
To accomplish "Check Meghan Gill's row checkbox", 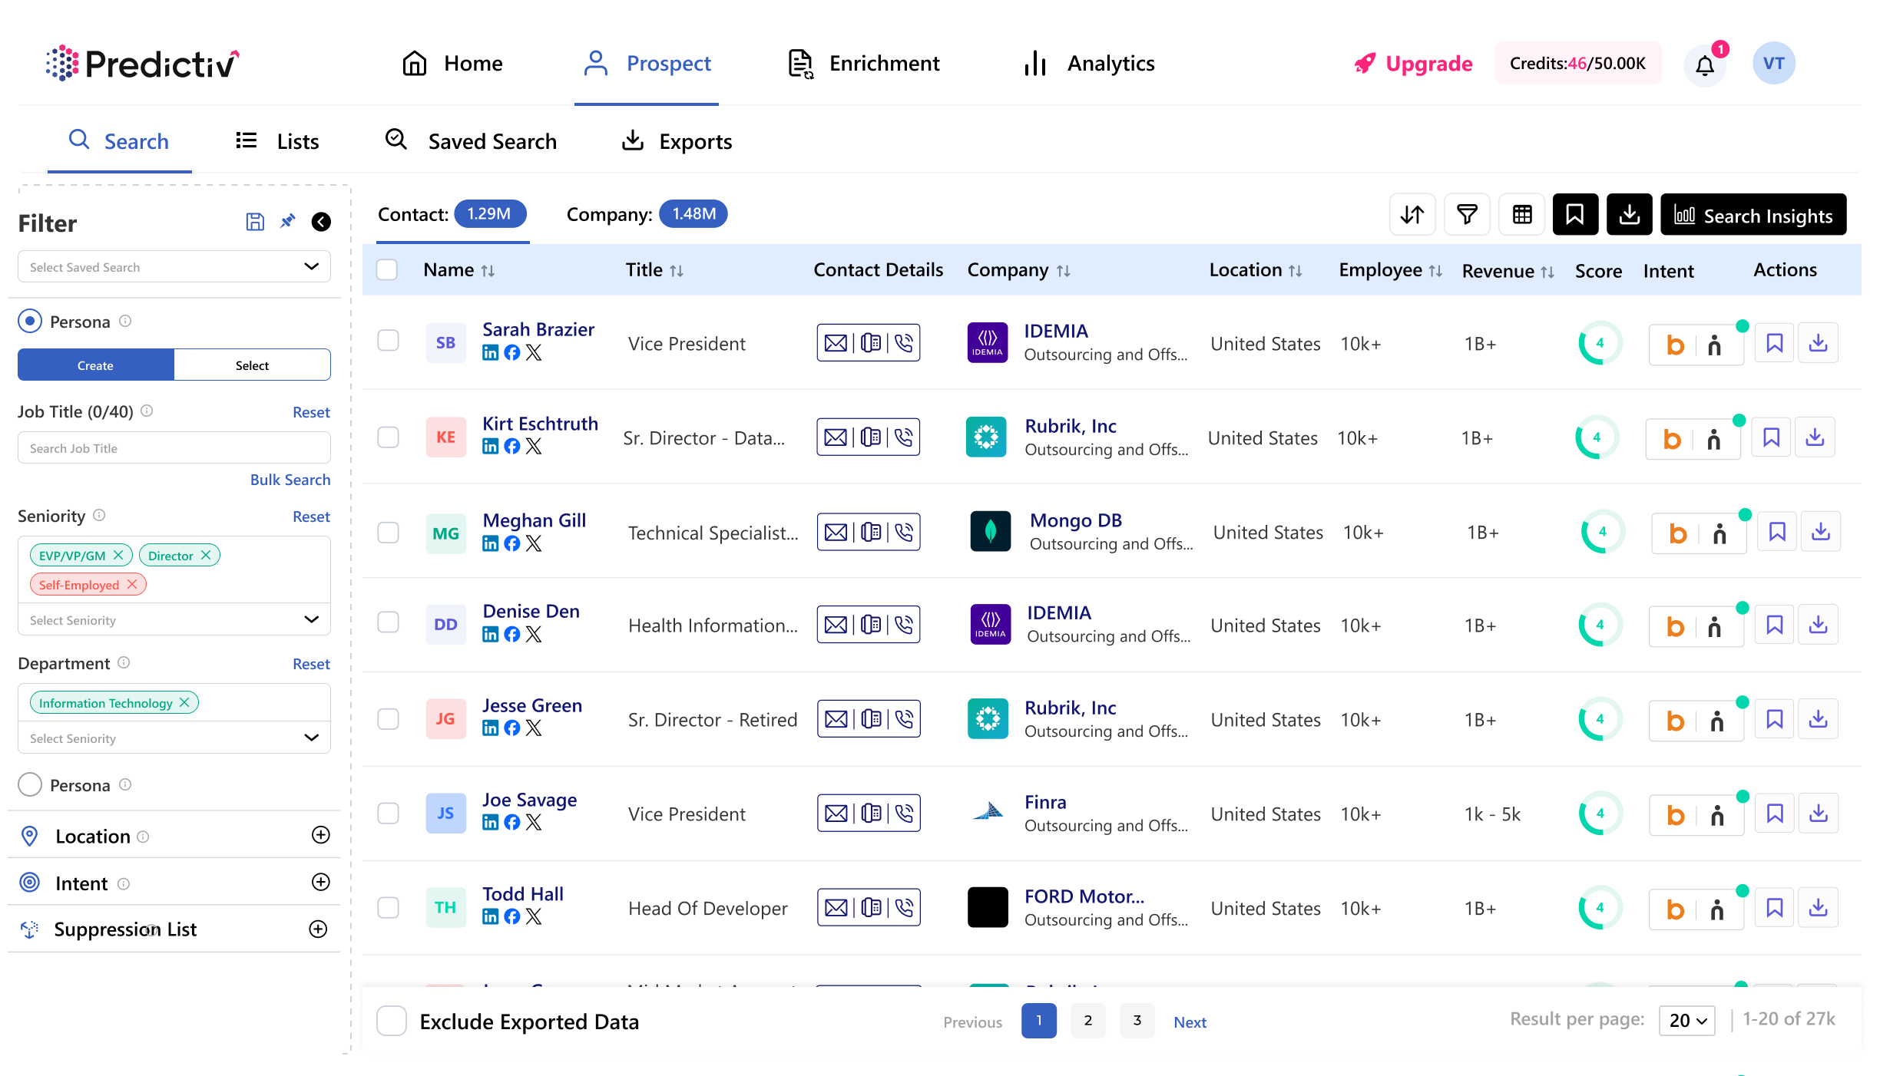I will 389,533.
